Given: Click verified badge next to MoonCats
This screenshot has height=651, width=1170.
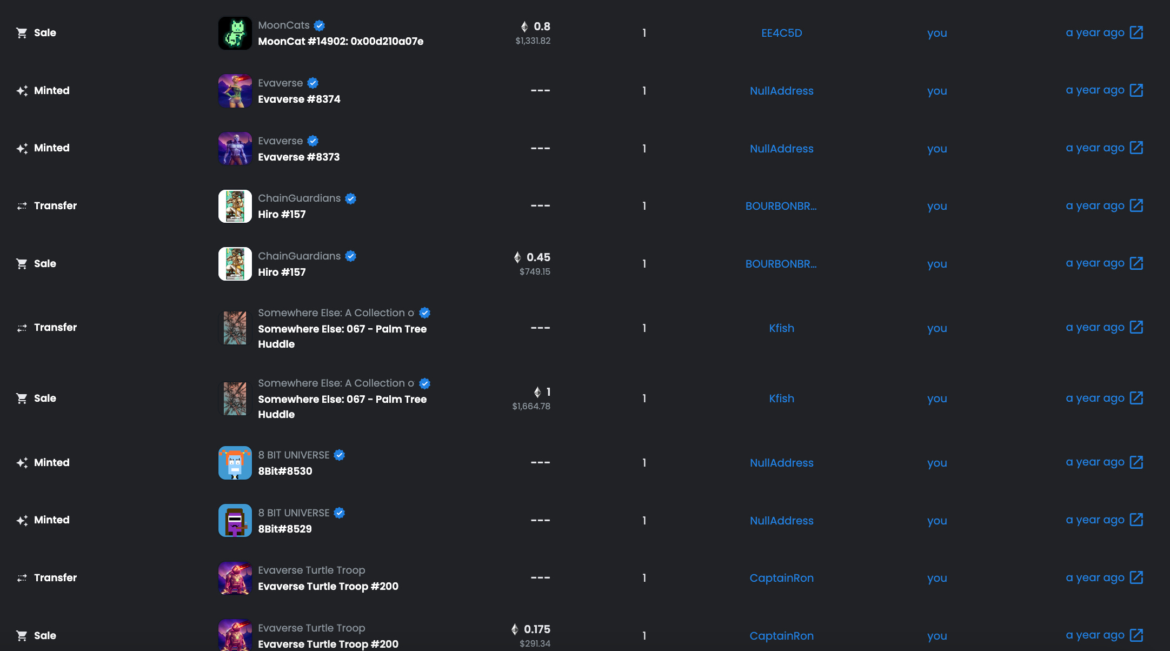Looking at the screenshot, I should pyautogui.click(x=320, y=25).
